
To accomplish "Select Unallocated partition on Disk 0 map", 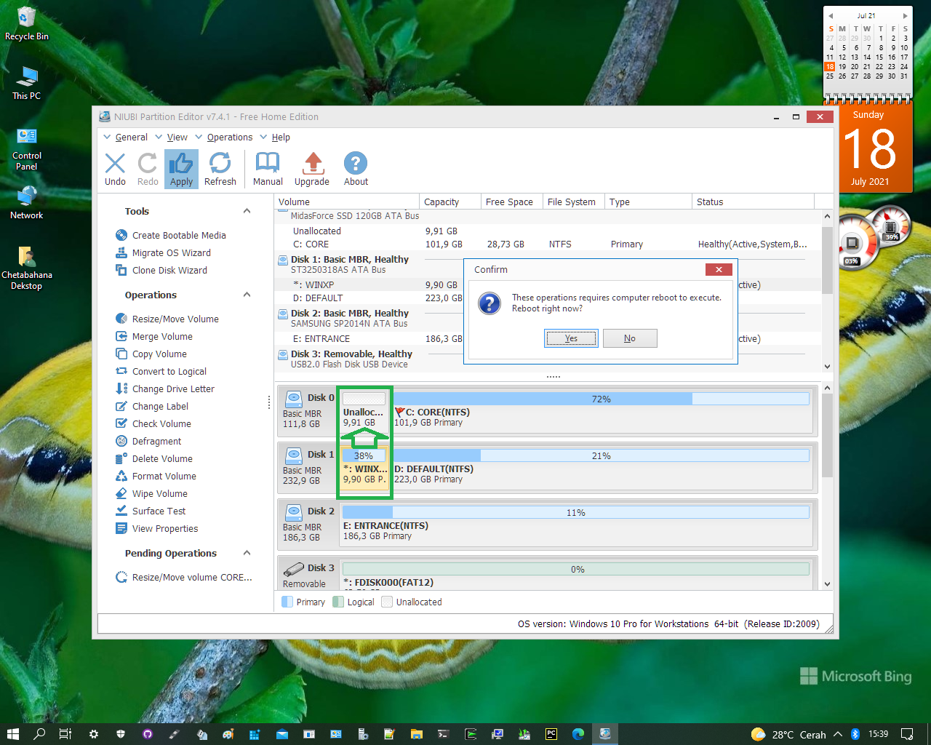I will (364, 411).
